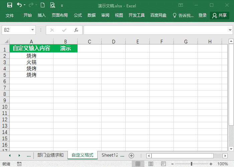Open the 百度网盘 ribbon tab

point(158,15)
